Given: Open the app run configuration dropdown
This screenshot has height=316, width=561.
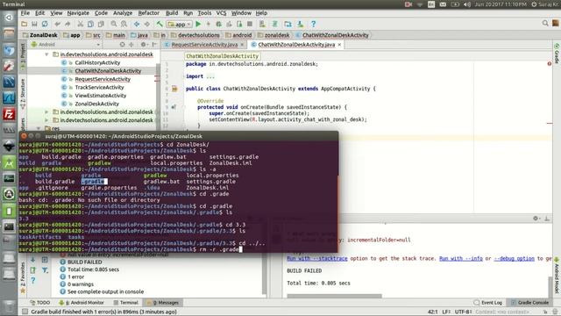Looking at the screenshot, I should coord(179,24).
